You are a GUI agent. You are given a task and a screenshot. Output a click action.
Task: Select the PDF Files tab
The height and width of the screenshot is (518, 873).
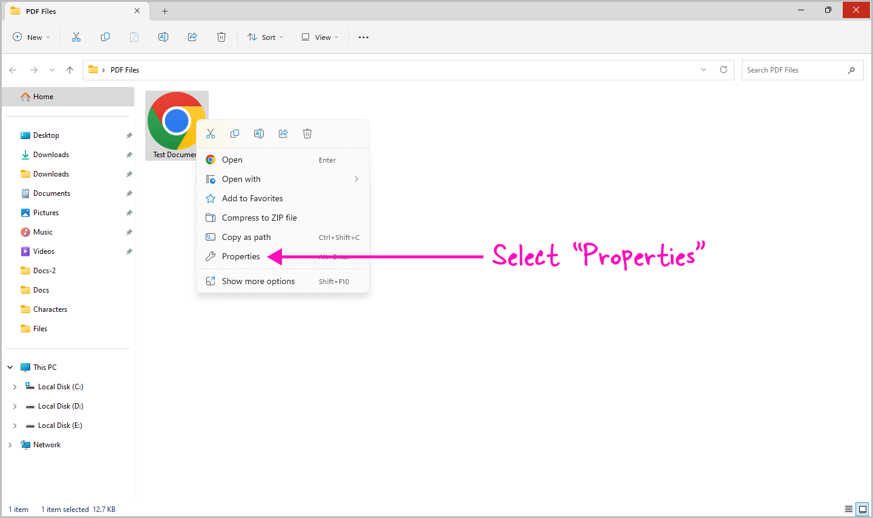click(x=76, y=11)
